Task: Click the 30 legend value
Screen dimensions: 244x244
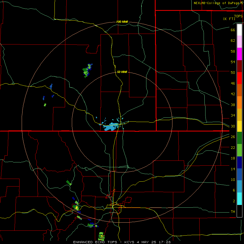Action: click(x=233, y=126)
